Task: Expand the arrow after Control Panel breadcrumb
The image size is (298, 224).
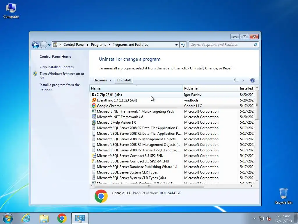Action: point(88,45)
